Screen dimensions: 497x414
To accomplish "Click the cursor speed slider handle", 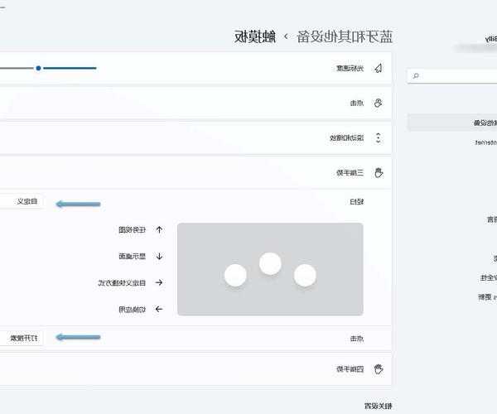I will (x=39, y=68).
